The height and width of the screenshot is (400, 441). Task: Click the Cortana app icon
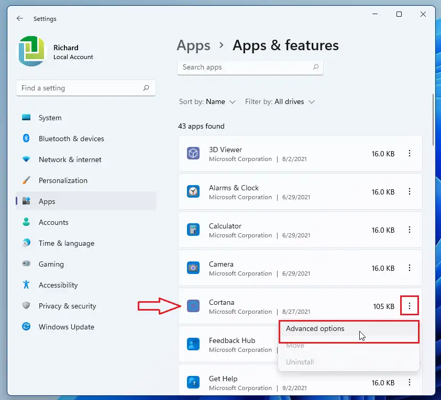pyautogui.click(x=193, y=306)
